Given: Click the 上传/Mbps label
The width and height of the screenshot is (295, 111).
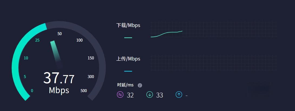Looking at the screenshot, I should click(128, 59).
